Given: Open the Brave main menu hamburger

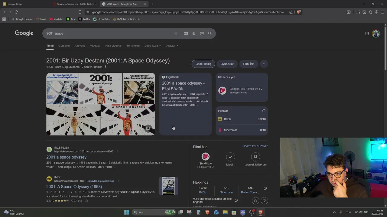Looking at the screenshot, I should click(x=383, y=12).
